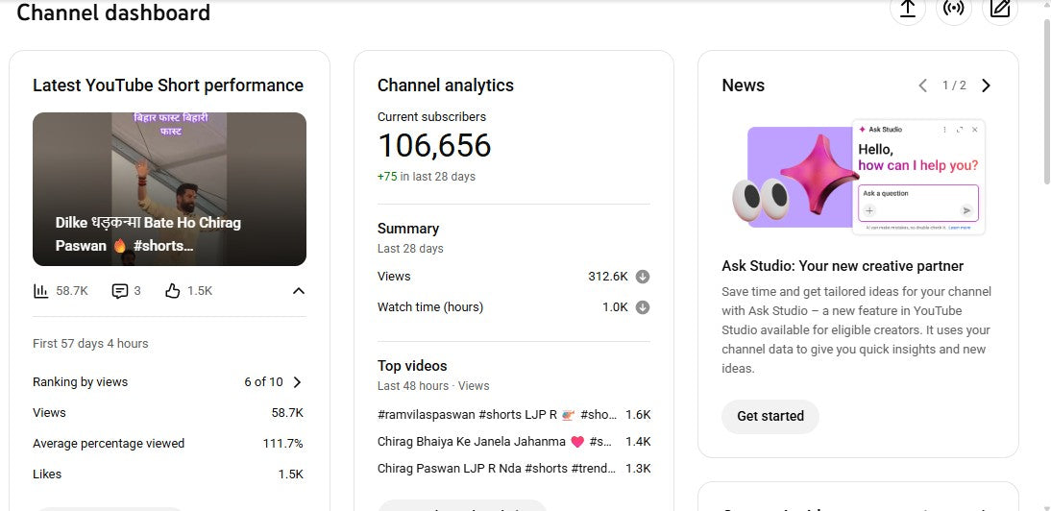Open the latest Short video thumbnail
This screenshot has height=511, width=1051.
169,189
